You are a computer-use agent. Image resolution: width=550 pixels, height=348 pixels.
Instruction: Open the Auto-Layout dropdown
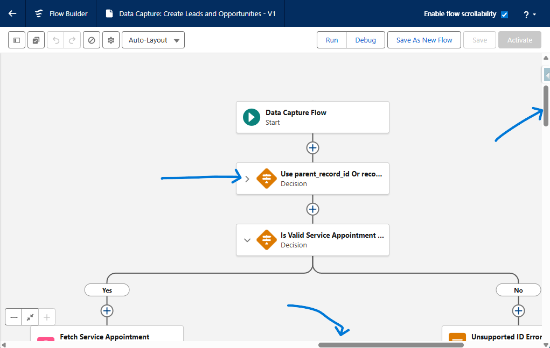click(x=154, y=40)
